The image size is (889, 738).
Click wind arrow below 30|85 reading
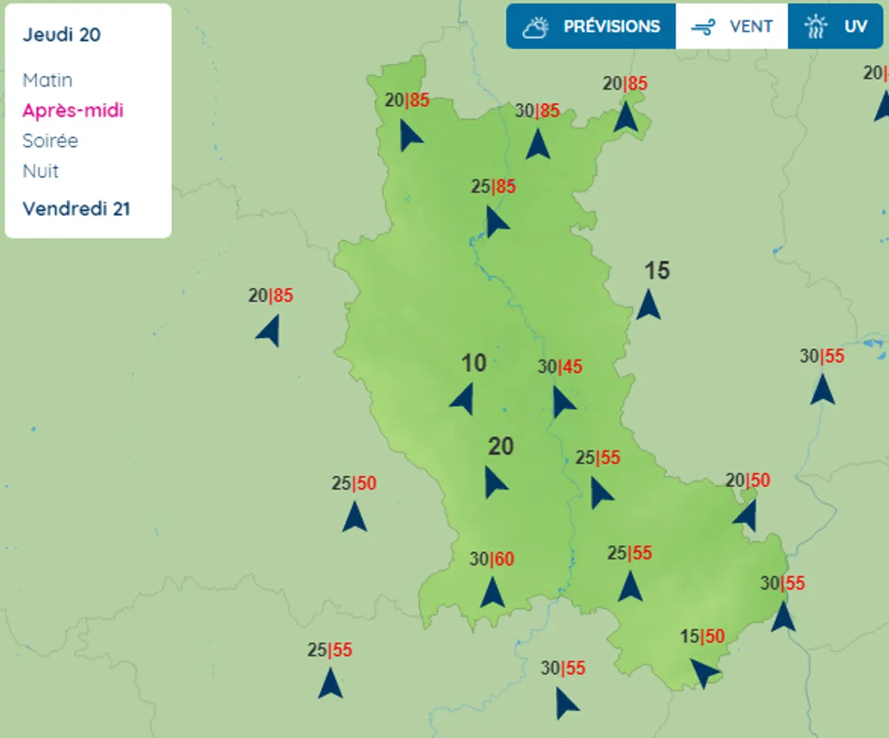click(x=538, y=143)
